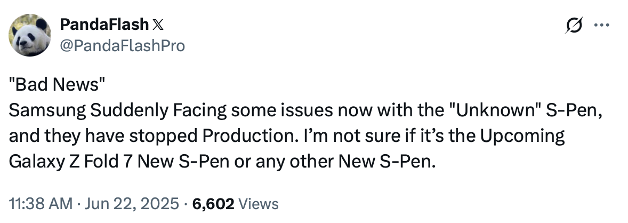628x223 pixels.
Task: Click the panda profile avatar
Action: [x=29, y=35]
